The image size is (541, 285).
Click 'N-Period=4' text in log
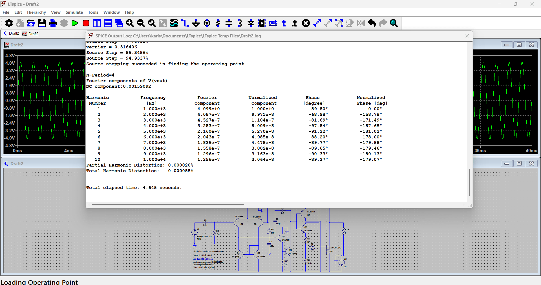(x=100, y=75)
